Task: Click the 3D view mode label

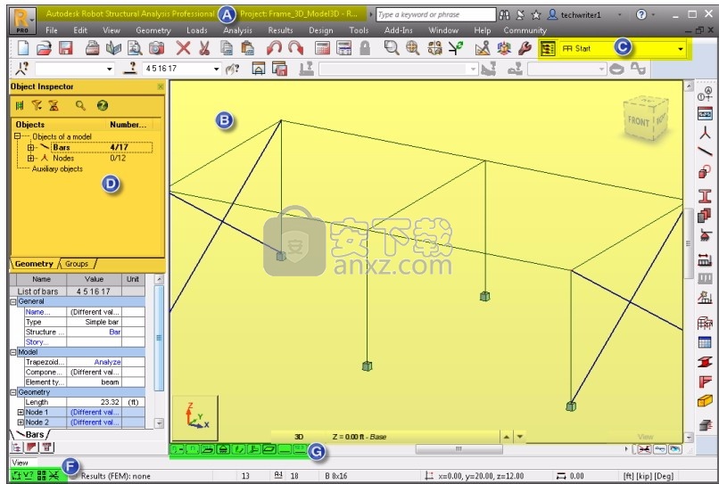Action: point(299,437)
